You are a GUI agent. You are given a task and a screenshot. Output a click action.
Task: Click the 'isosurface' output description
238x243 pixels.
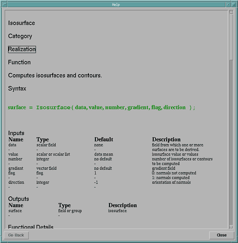(x=117, y=211)
